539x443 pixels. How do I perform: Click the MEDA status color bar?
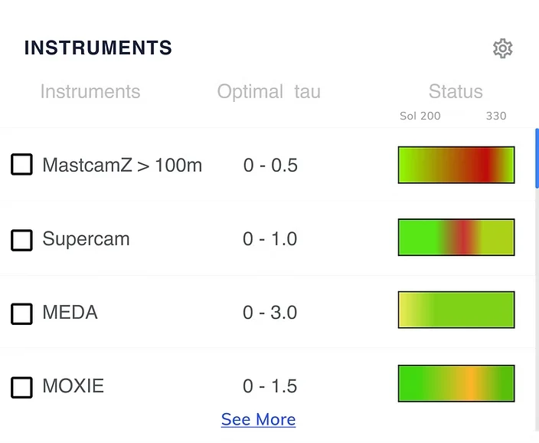tap(456, 310)
